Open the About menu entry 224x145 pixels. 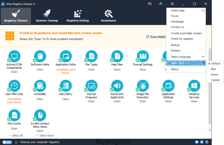(x=186, y=69)
